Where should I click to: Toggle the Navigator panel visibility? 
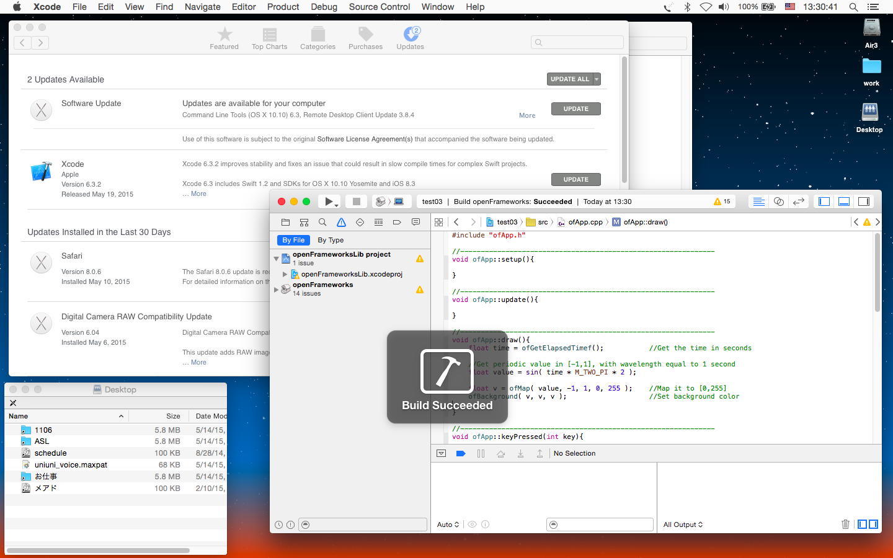click(x=824, y=201)
